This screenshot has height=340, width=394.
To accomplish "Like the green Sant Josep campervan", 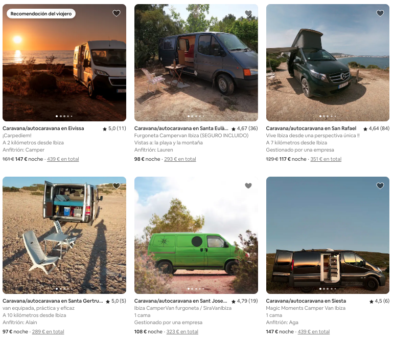I will click(248, 185).
